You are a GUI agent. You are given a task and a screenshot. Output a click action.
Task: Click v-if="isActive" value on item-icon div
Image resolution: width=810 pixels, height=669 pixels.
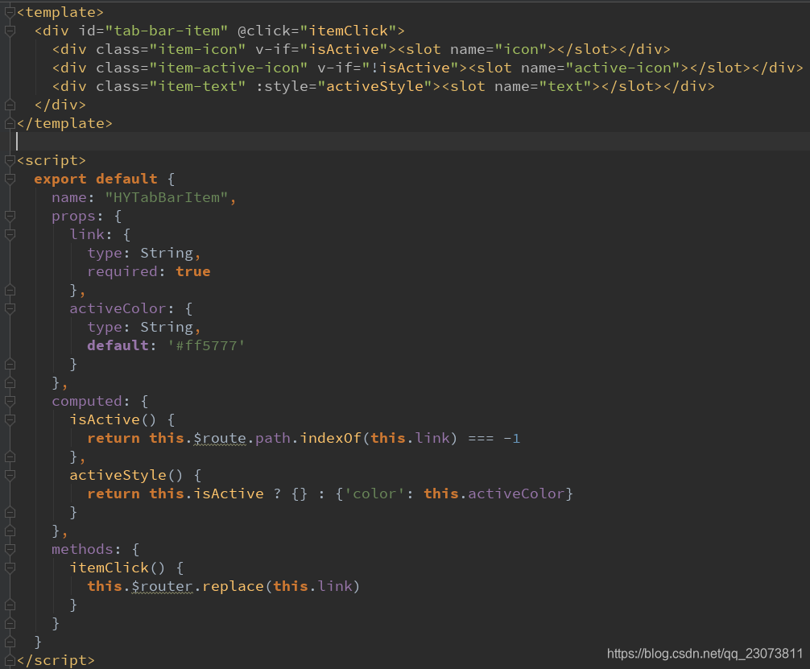(344, 50)
